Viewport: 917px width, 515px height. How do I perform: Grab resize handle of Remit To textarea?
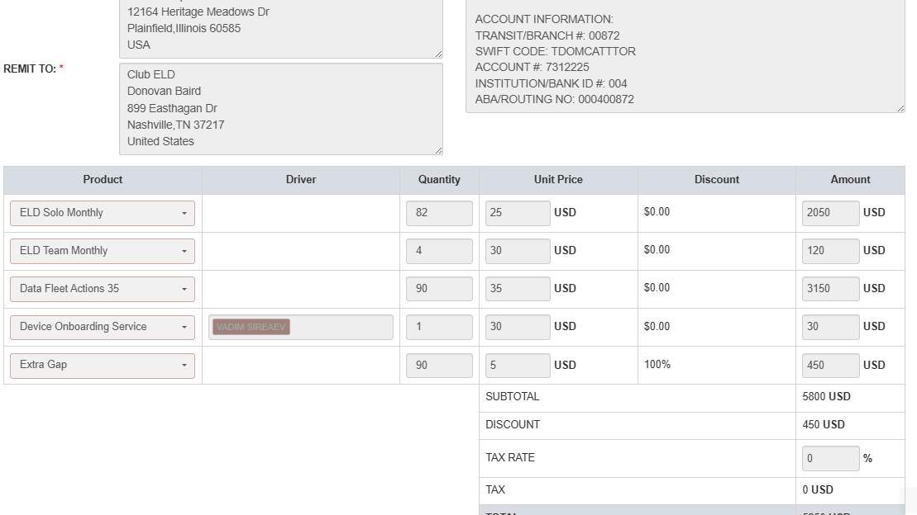pos(438,150)
